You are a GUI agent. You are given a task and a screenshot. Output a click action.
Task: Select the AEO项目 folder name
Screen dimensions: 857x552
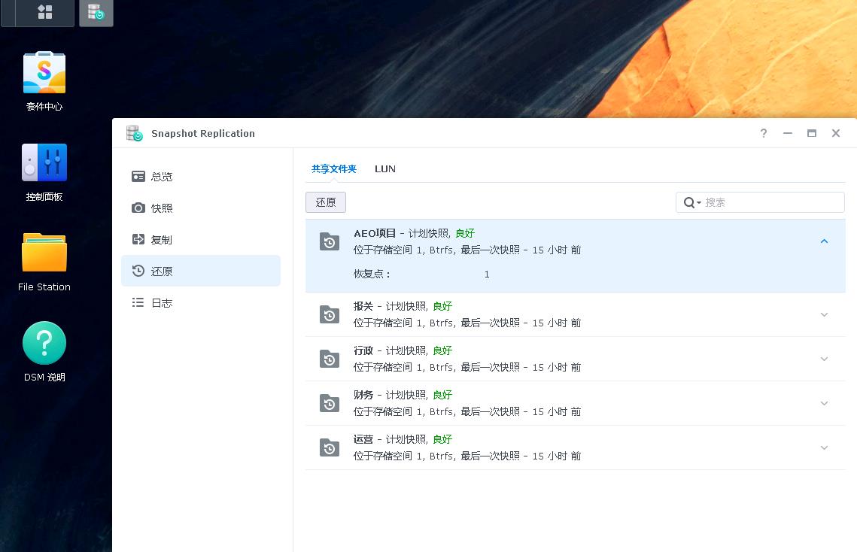[375, 233]
